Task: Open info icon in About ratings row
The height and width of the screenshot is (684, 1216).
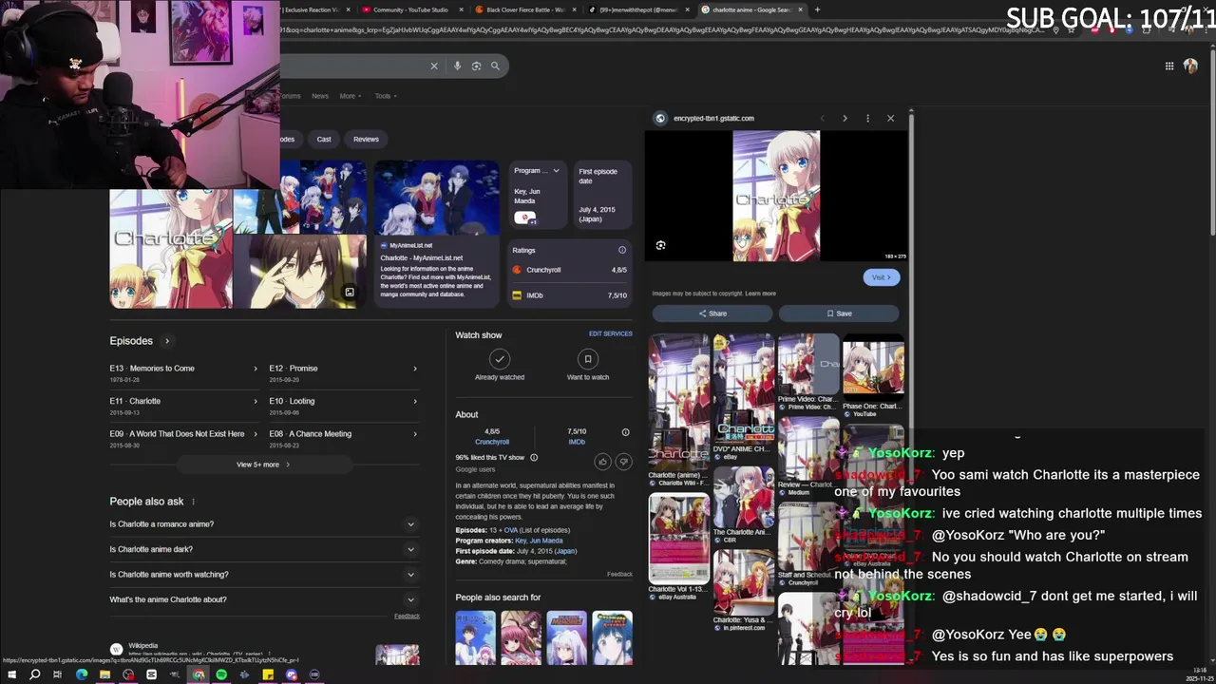Action: (x=625, y=432)
